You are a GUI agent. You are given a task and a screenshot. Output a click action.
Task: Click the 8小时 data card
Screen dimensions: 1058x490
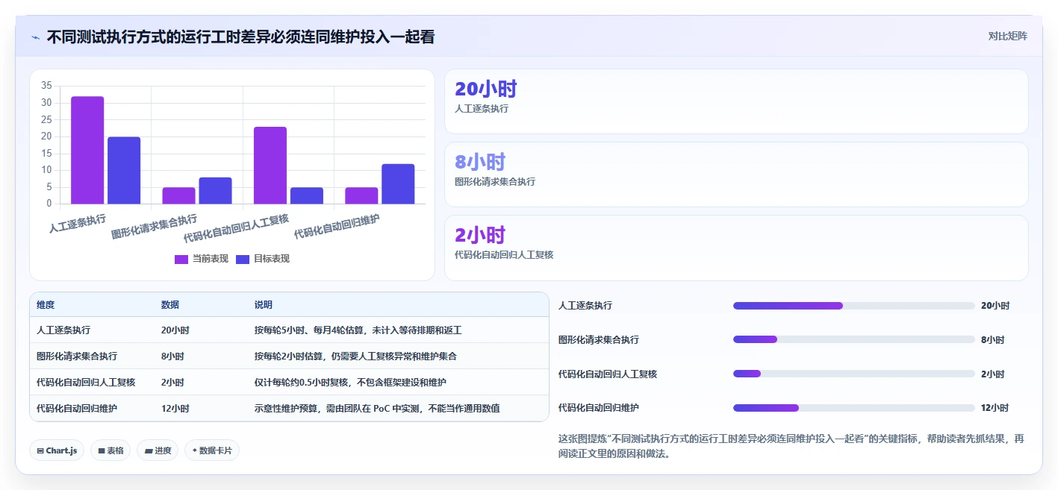736,175
